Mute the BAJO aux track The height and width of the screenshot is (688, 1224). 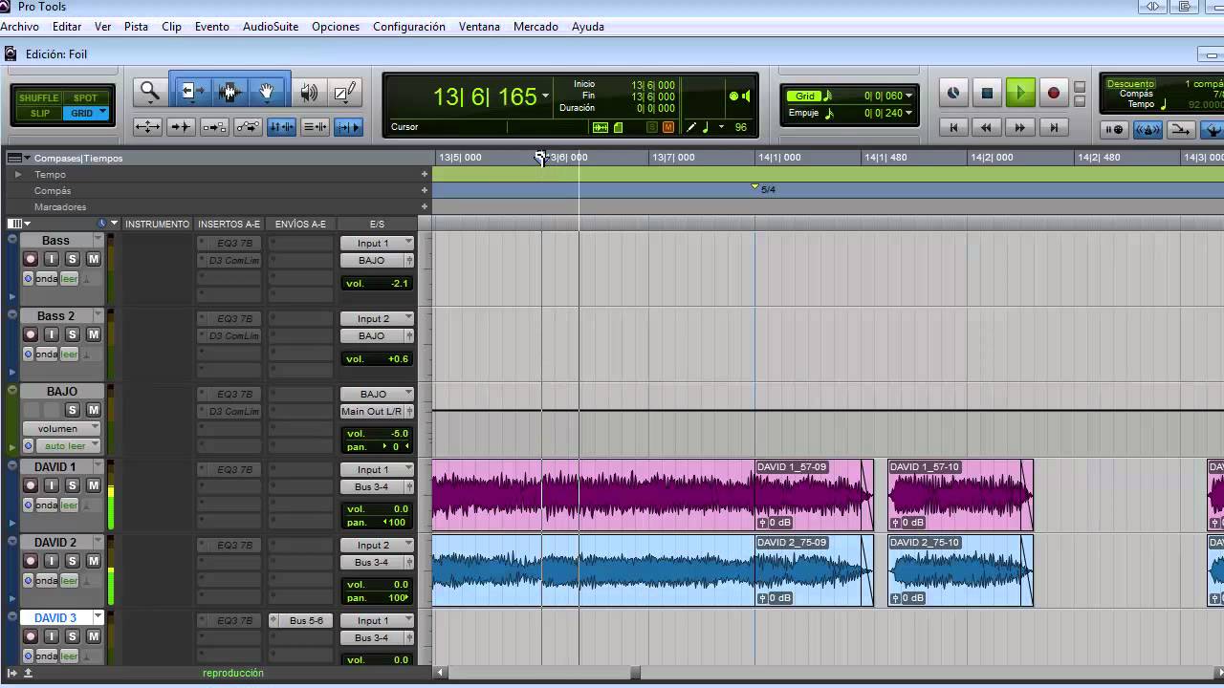coord(94,410)
